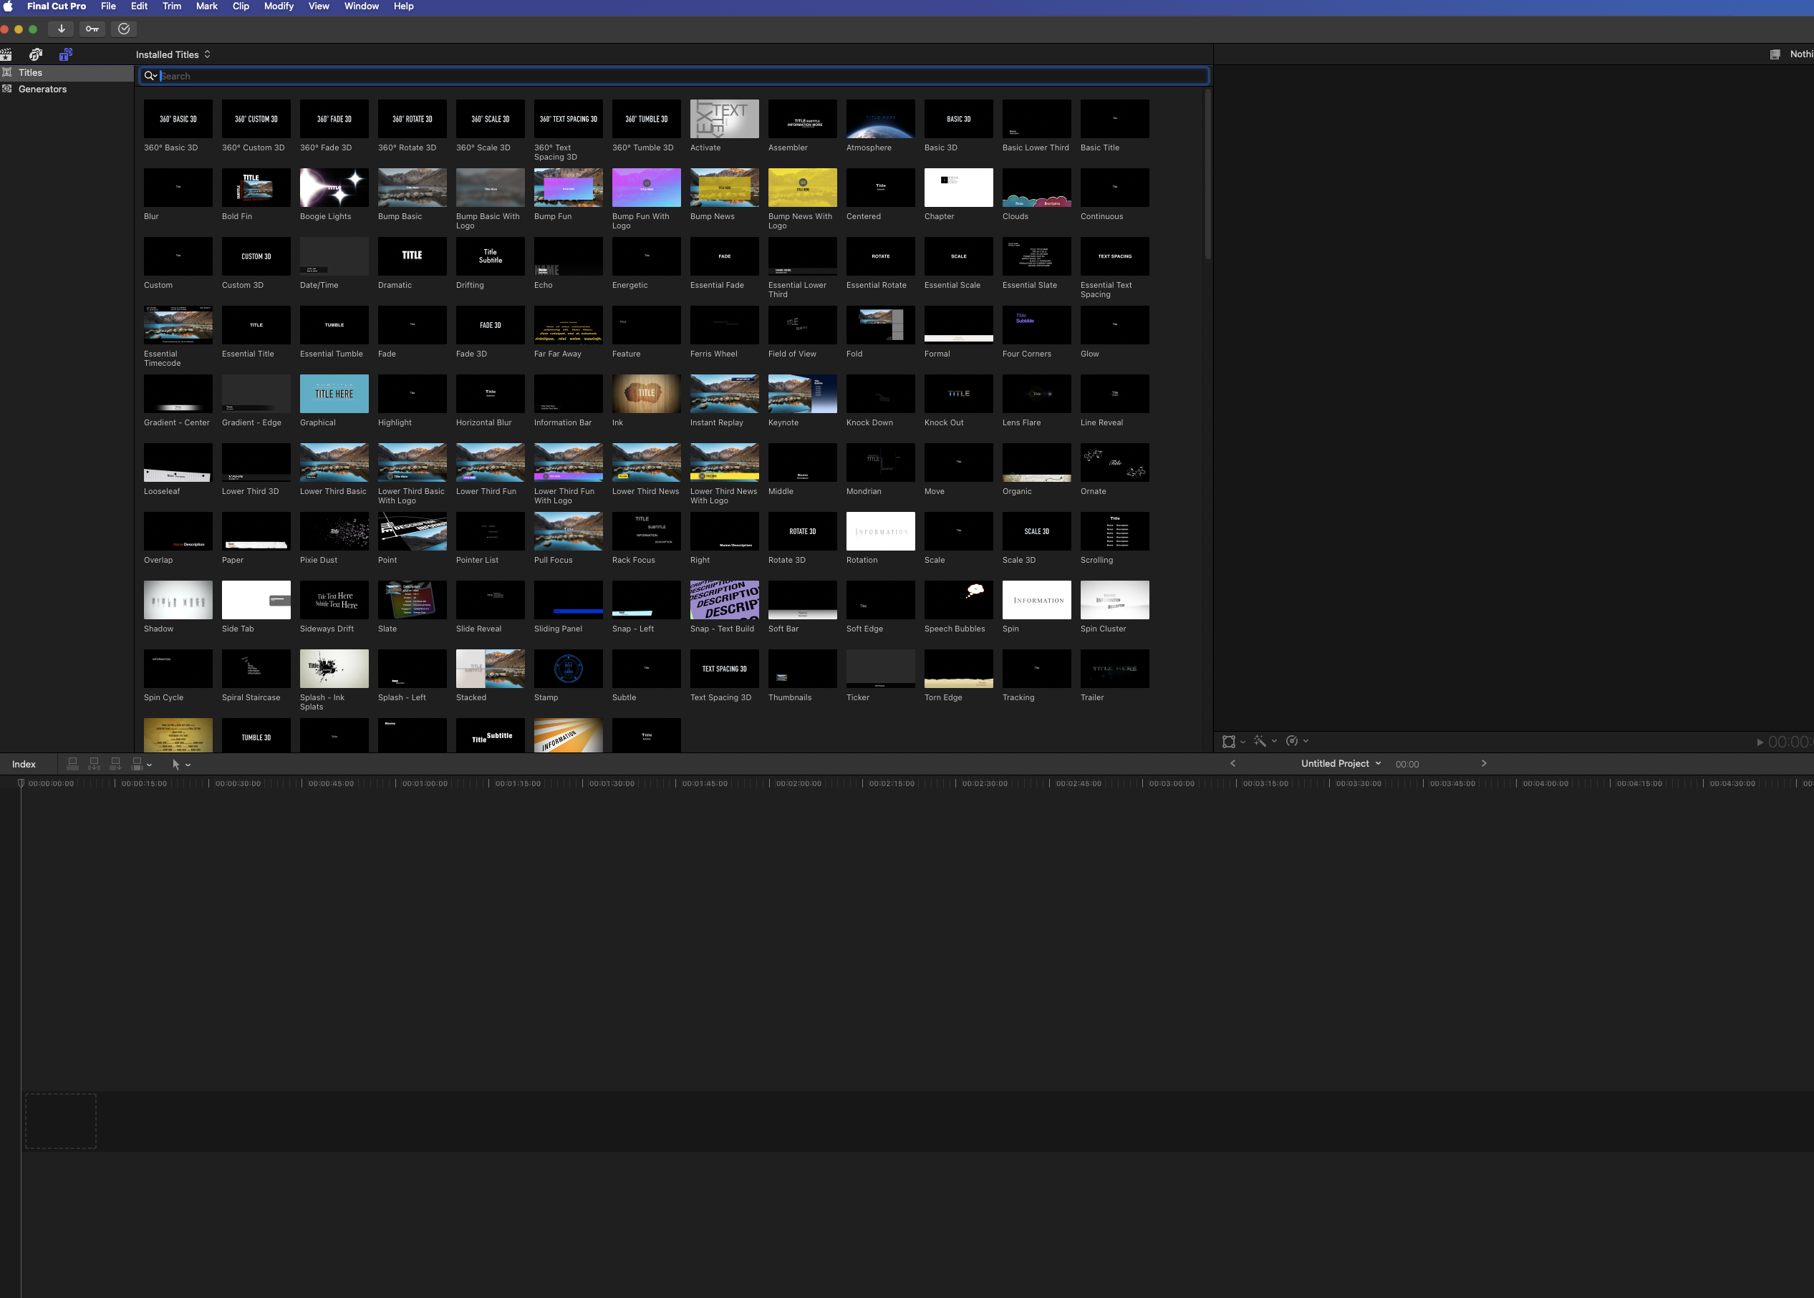Select the Snap - Text Build thumbnail
1814x1298 pixels.
point(724,600)
